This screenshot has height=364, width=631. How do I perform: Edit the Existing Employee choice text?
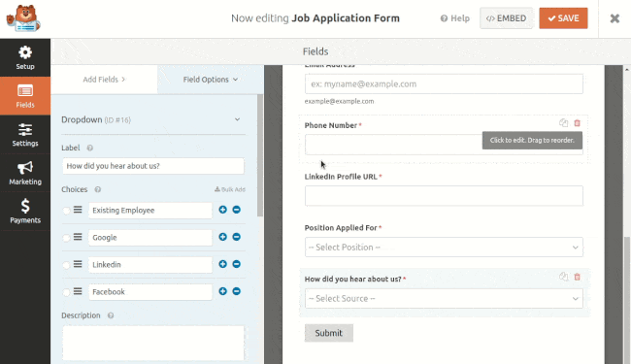(x=150, y=211)
